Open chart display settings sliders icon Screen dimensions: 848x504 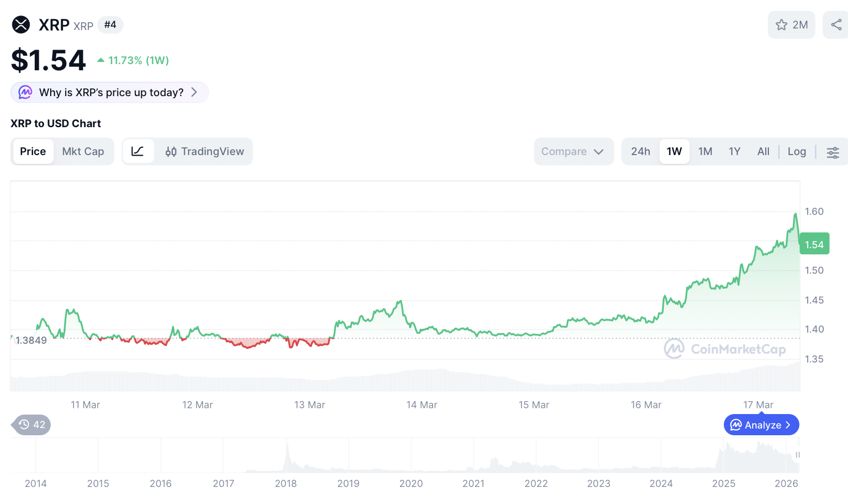click(832, 152)
